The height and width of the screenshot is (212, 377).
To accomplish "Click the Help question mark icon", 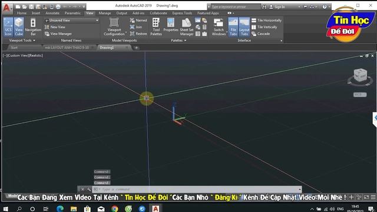I will click(325, 6).
